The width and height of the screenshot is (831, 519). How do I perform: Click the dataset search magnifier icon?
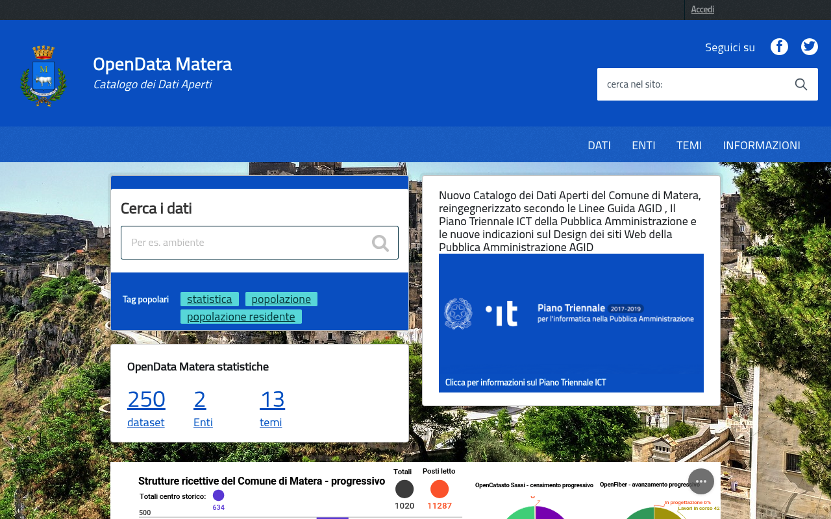380,243
